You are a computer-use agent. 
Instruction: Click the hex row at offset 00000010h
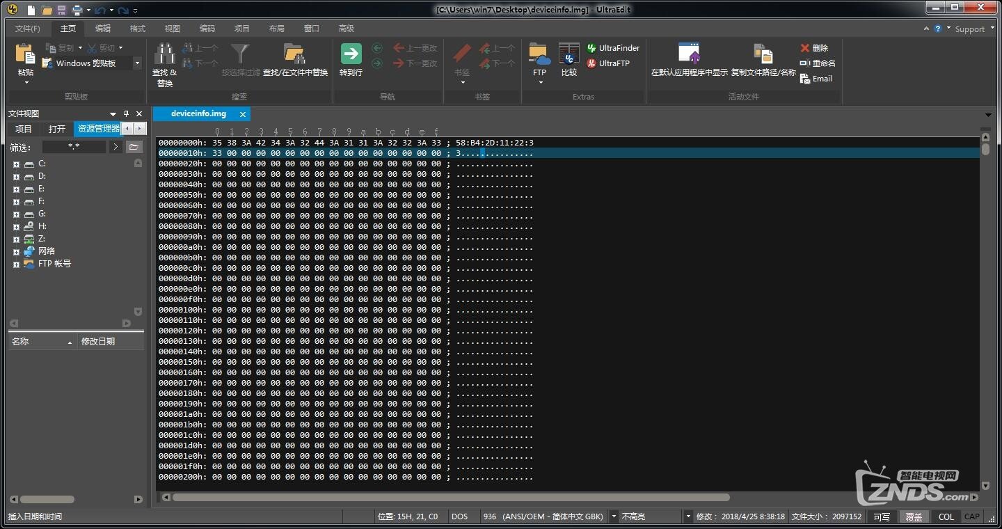pos(568,153)
